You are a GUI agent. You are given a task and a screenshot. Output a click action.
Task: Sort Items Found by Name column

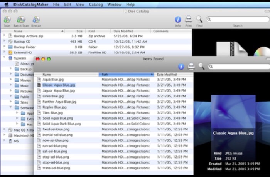coord(66,75)
